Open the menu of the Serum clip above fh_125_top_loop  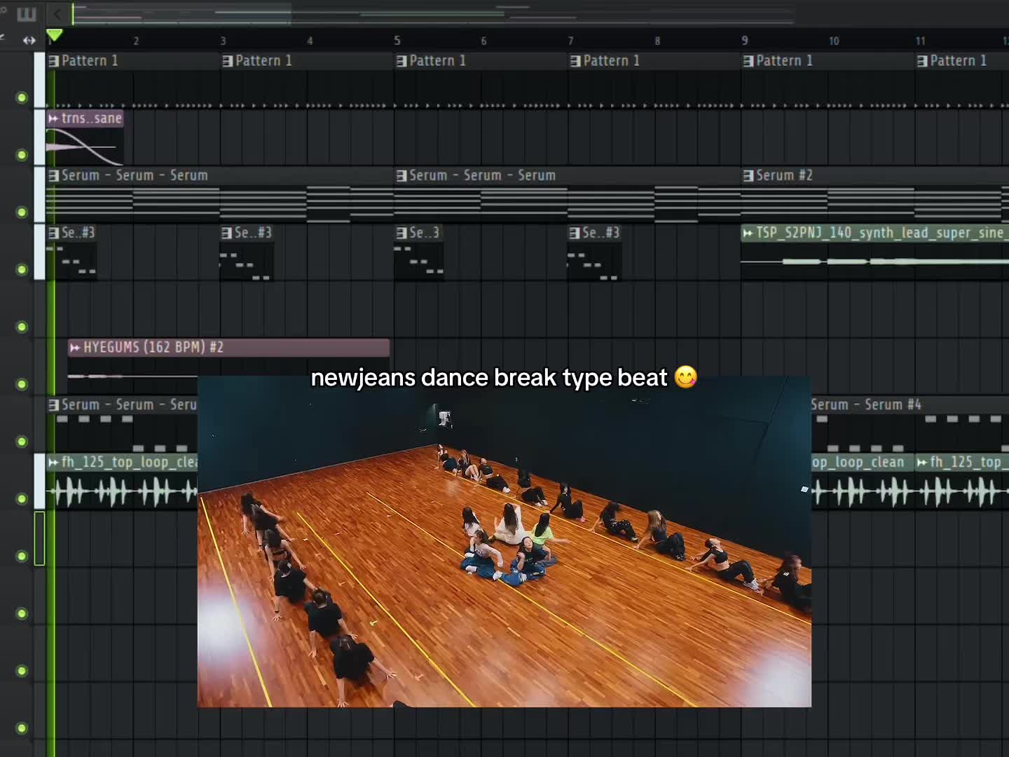[x=54, y=405]
